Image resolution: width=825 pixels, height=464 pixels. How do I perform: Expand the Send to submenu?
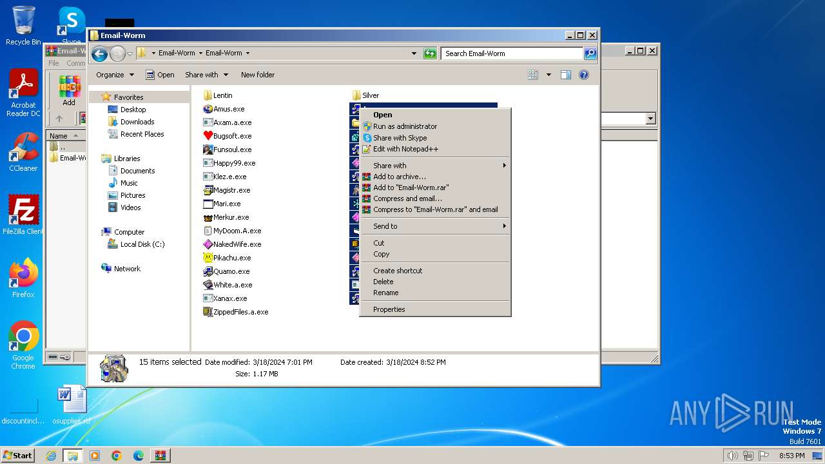(435, 226)
